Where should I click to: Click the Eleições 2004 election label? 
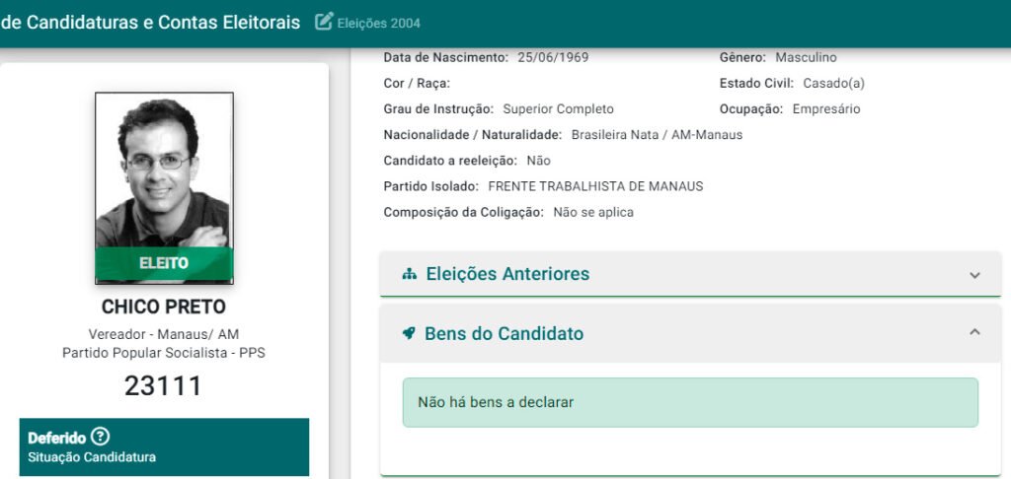pyautogui.click(x=378, y=23)
